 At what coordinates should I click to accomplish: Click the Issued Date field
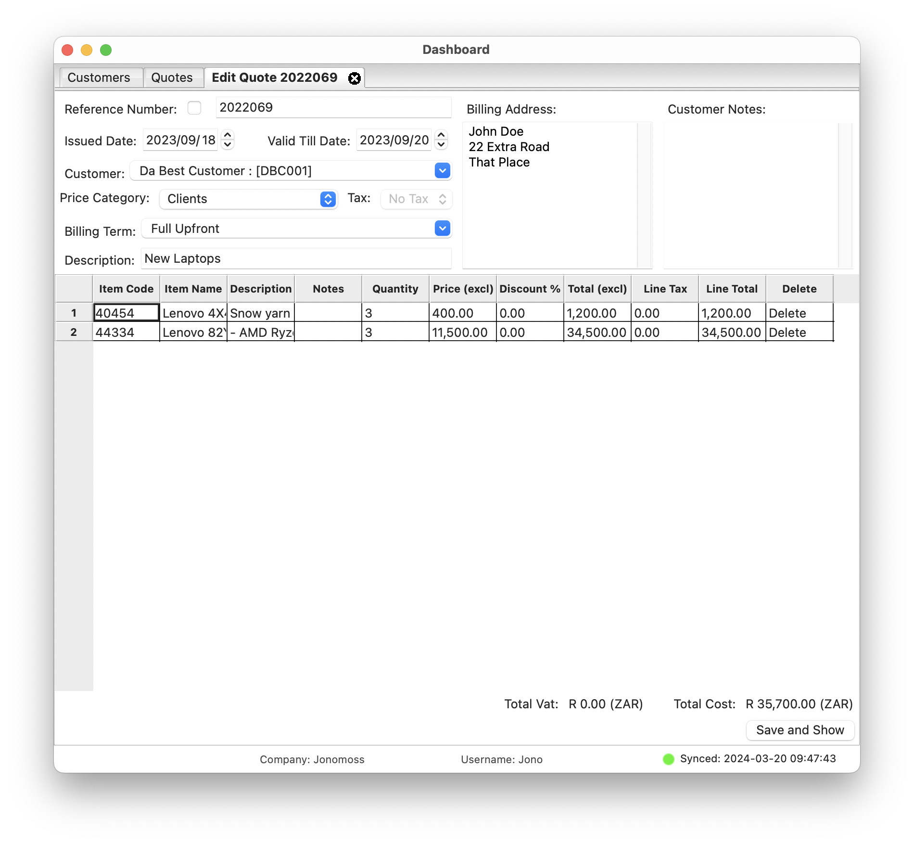pos(180,140)
